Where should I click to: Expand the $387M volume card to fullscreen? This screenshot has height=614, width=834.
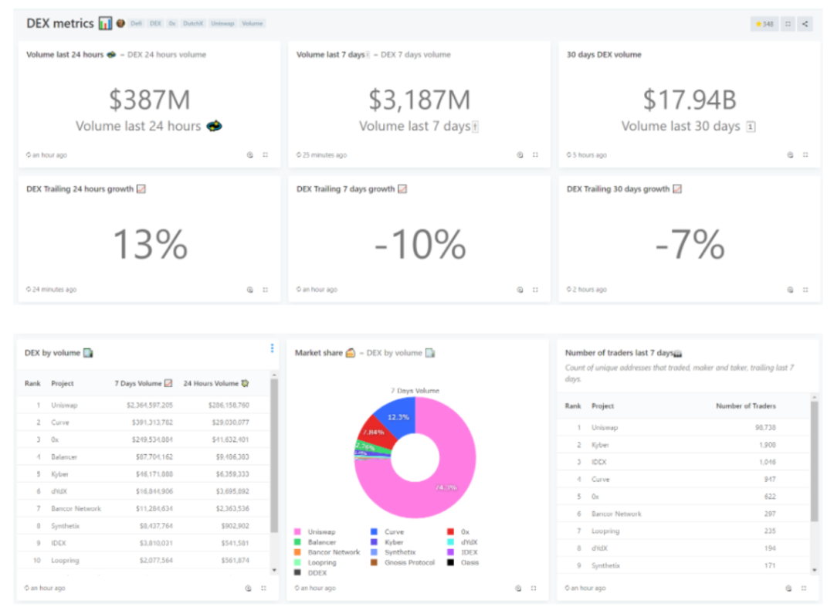point(265,155)
